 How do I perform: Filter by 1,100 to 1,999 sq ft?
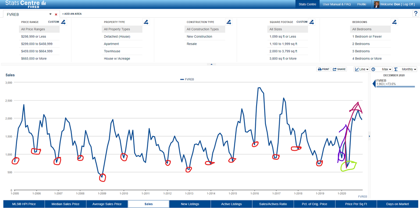[x=287, y=44]
